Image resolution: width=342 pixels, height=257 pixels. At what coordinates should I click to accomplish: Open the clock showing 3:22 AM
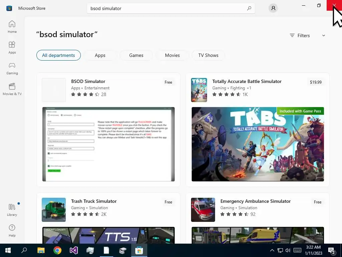coord(313,250)
